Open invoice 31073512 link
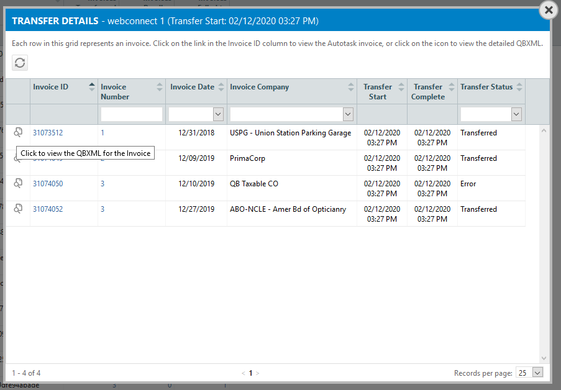 click(48, 133)
